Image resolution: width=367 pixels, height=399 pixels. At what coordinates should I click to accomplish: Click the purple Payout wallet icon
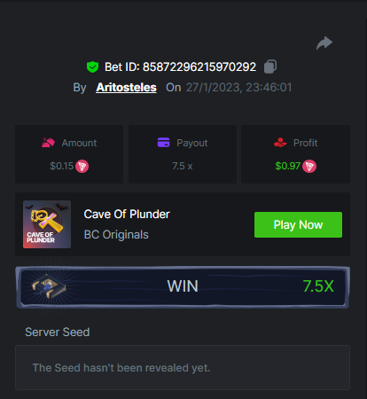tap(163, 142)
